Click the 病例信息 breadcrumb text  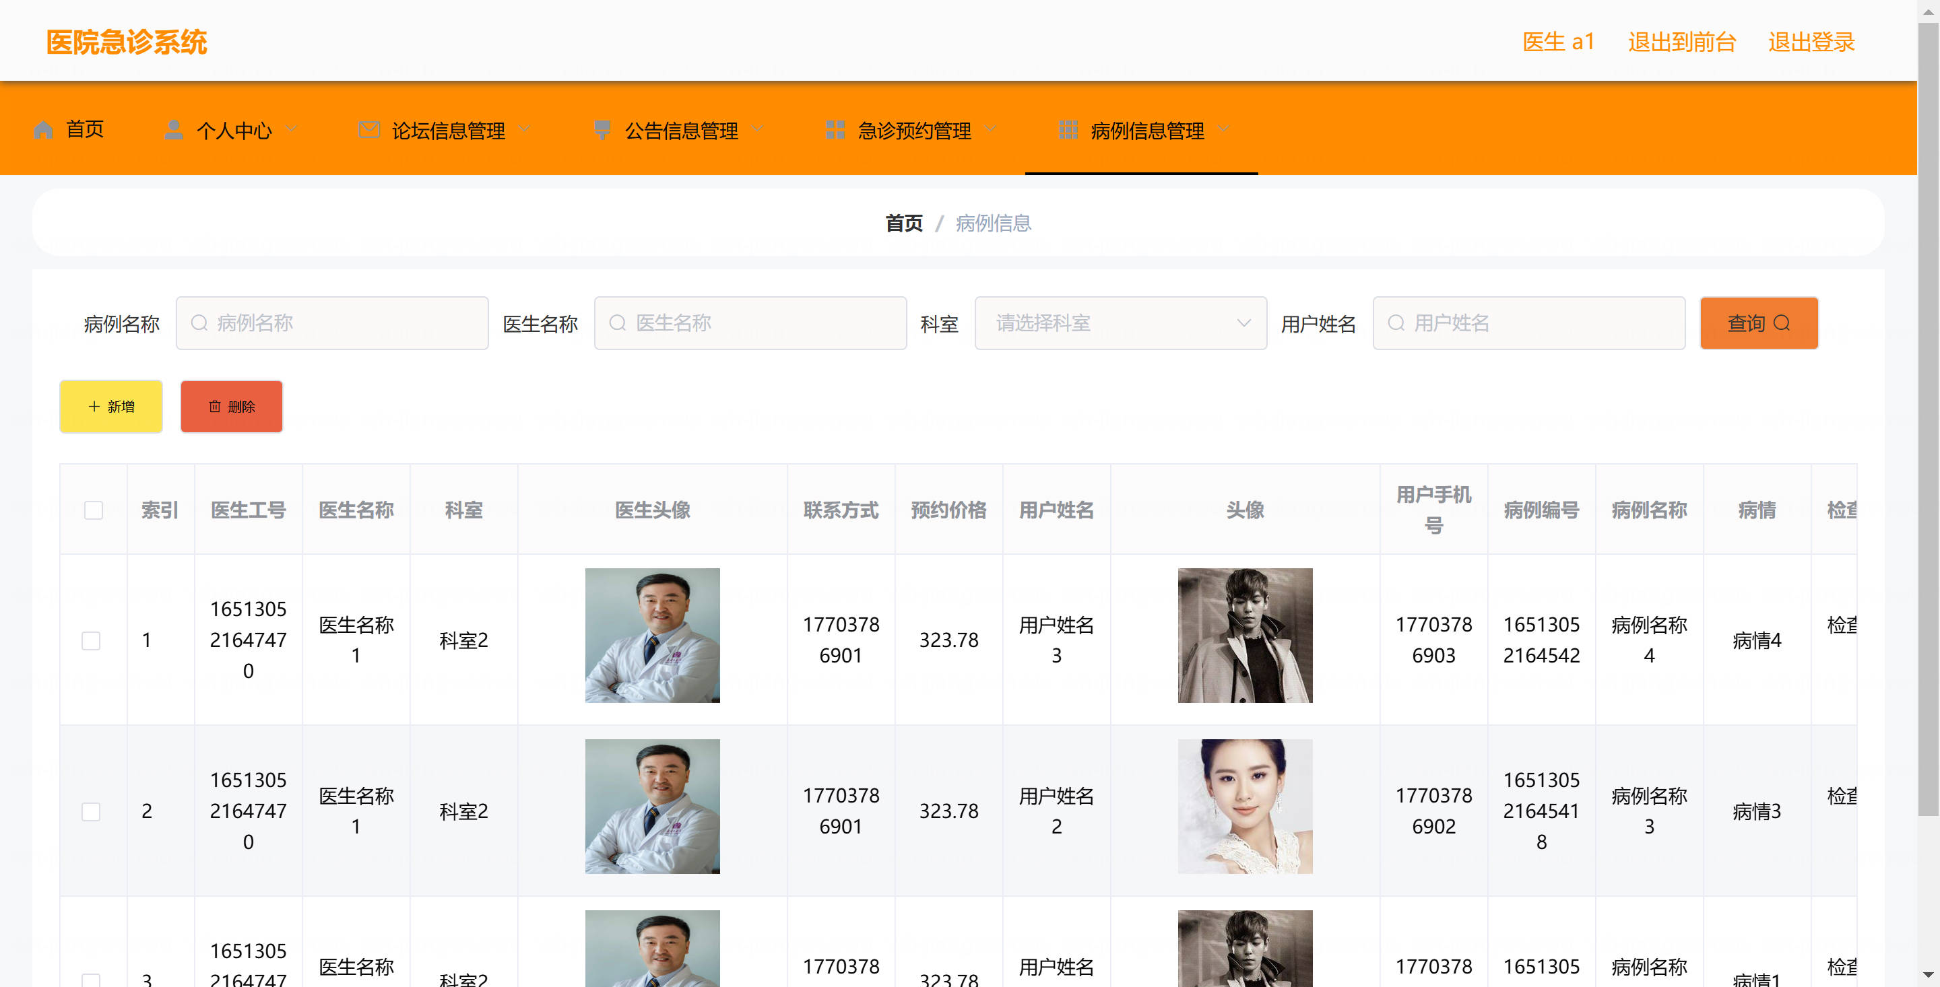click(x=994, y=223)
